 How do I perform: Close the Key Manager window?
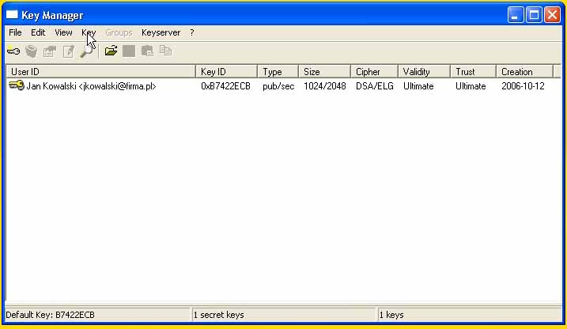coord(552,15)
